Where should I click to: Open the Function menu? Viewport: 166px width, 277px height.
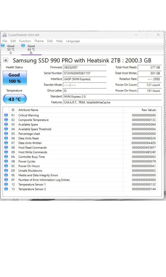[25, 41]
